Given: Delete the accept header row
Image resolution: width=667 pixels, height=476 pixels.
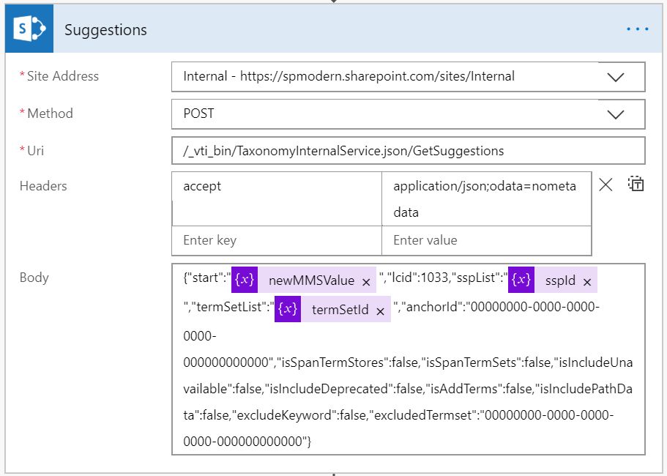Looking at the screenshot, I should [x=605, y=185].
